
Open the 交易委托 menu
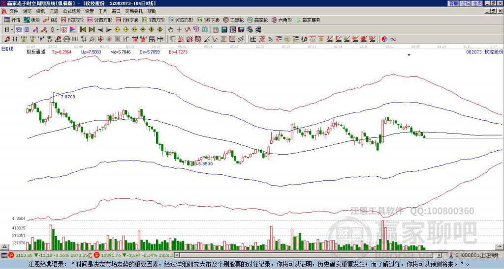(134, 11)
